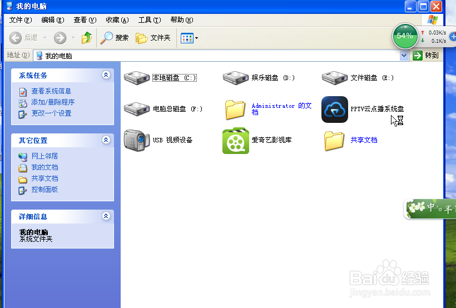This screenshot has width=456, height=308.
Task: Open Administrator 的文档 folder icon
Action: (x=236, y=110)
